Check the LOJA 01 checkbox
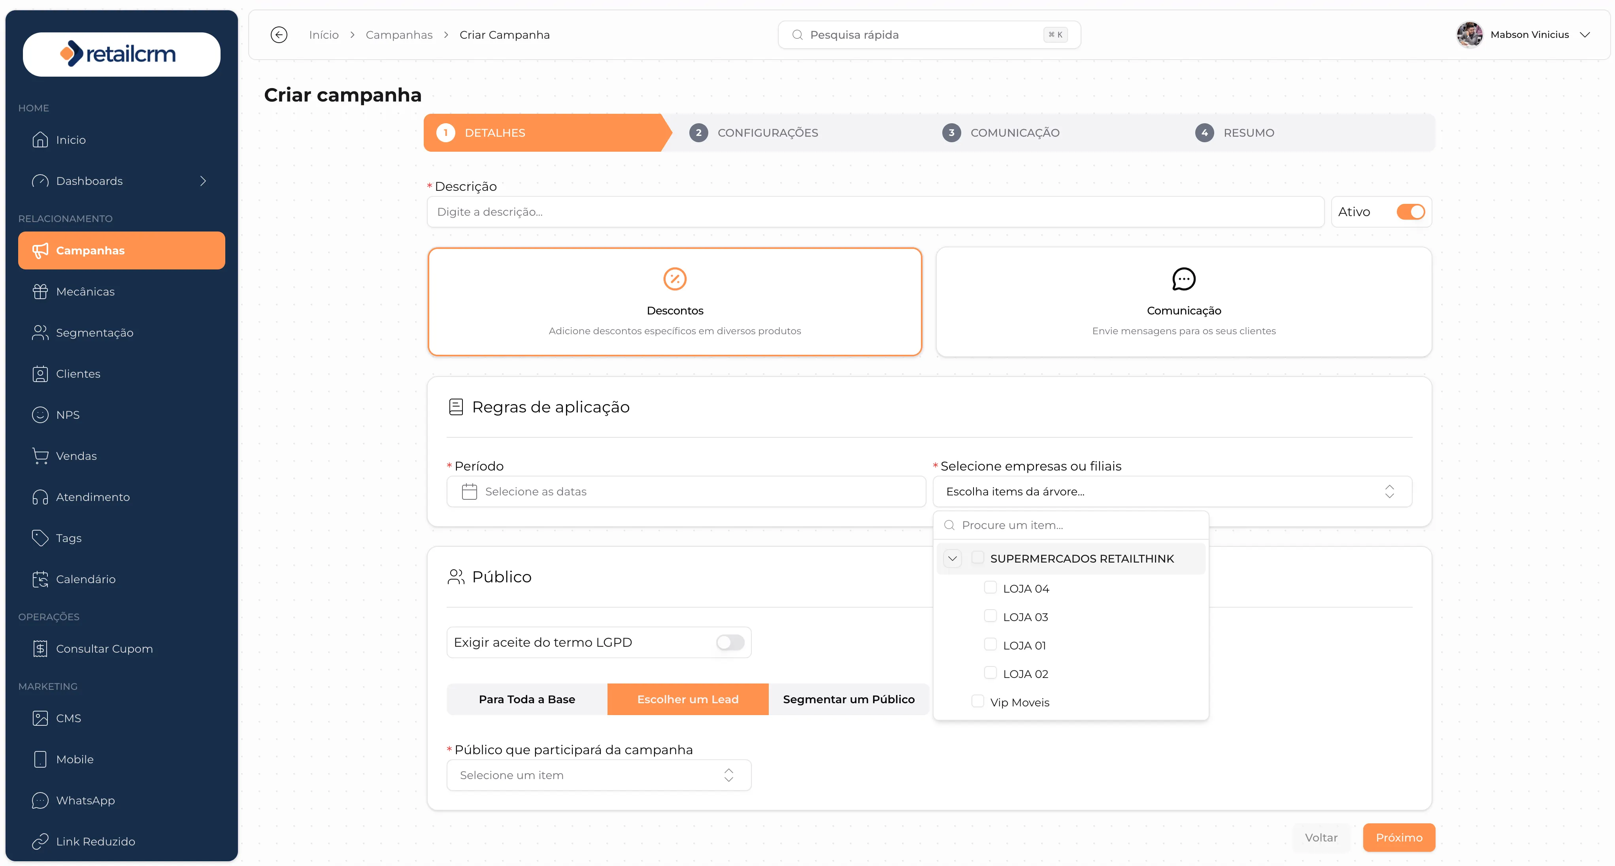The width and height of the screenshot is (1615, 866). click(x=990, y=644)
